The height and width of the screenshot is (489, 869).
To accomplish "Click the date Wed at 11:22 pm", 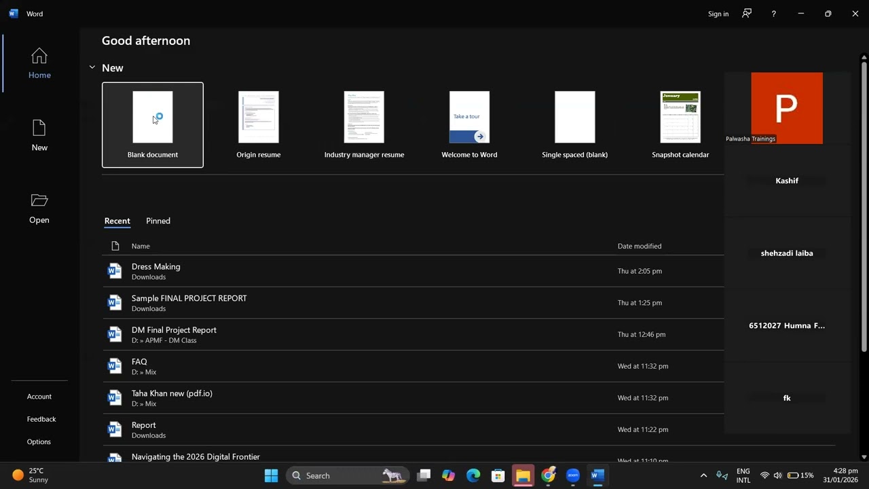I will tap(643, 429).
